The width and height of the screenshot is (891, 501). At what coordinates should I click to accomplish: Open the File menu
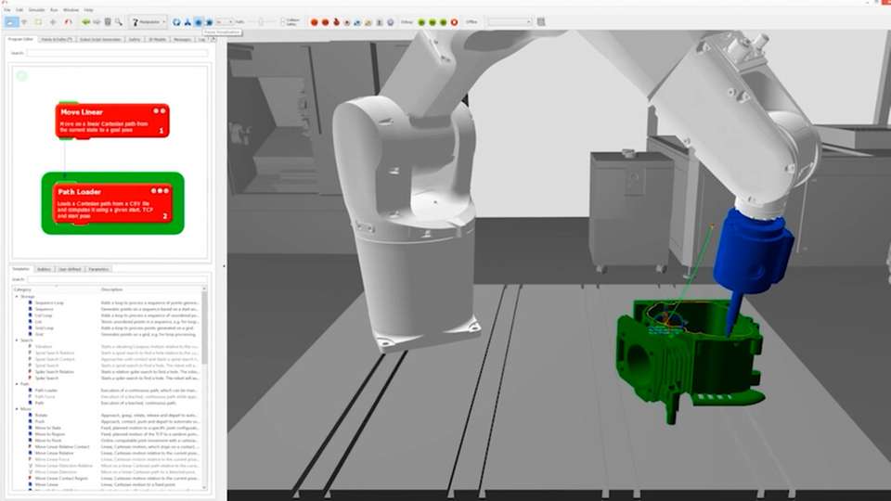click(x=7, y=10)
